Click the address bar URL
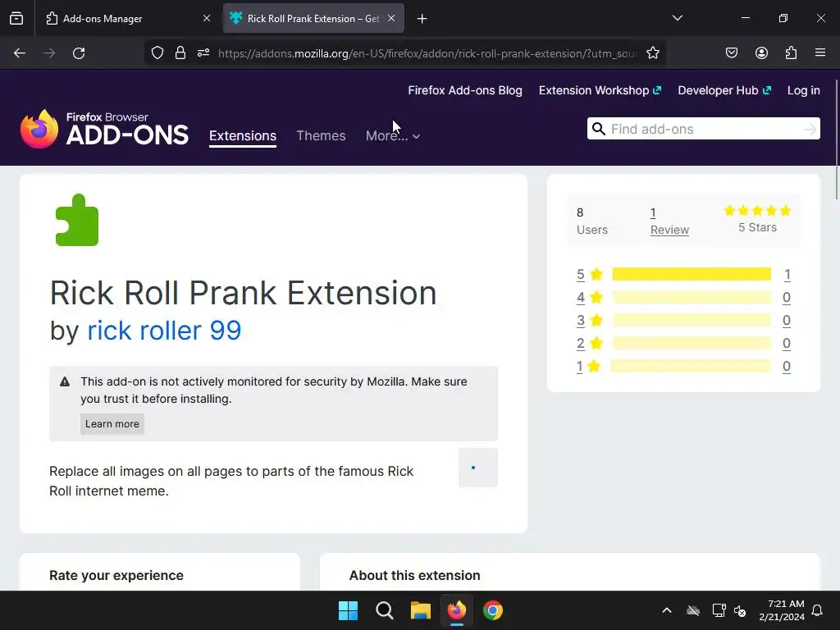 427,53
